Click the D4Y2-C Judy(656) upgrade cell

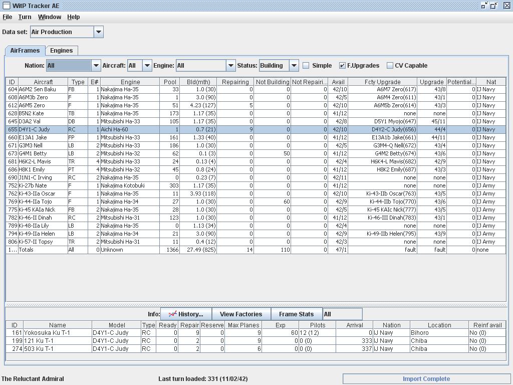[382, 129]
